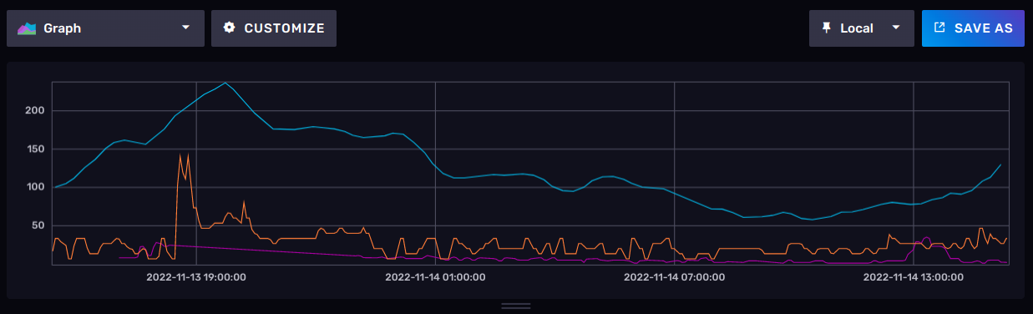Open the CUSTOMIZE options panel
Screen dimensions: 1033x314
pyautogui.click(x=274, y=28)
